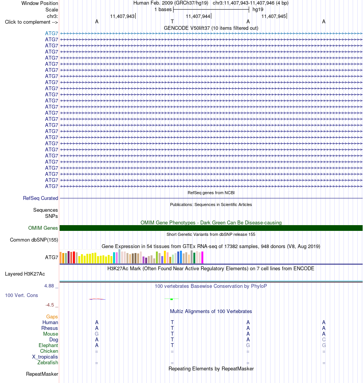Viewport: 363px width, 383px height.
Task: Click the Sequences subtrack label
Action: point(45,210)
